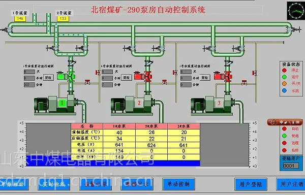Click red 远程 mode indicator
The image size is (305, 195).
click(x=284, y=143)
